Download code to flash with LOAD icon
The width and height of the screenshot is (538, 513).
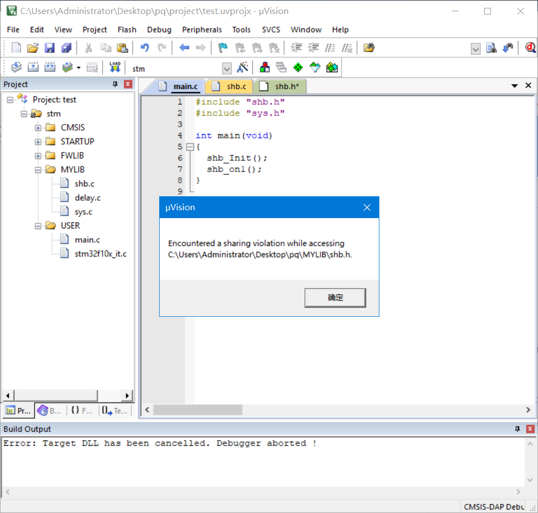click(115, 67)
